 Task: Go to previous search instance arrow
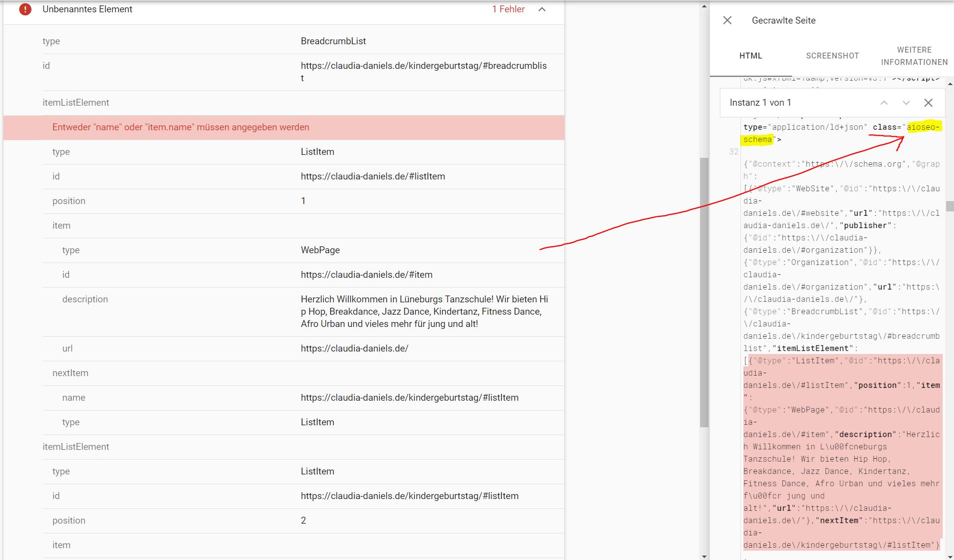tap(884, 103)
